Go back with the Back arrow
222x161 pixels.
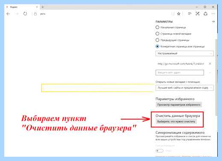tap(9, 14)
